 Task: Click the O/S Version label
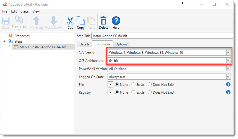(88, 52)
